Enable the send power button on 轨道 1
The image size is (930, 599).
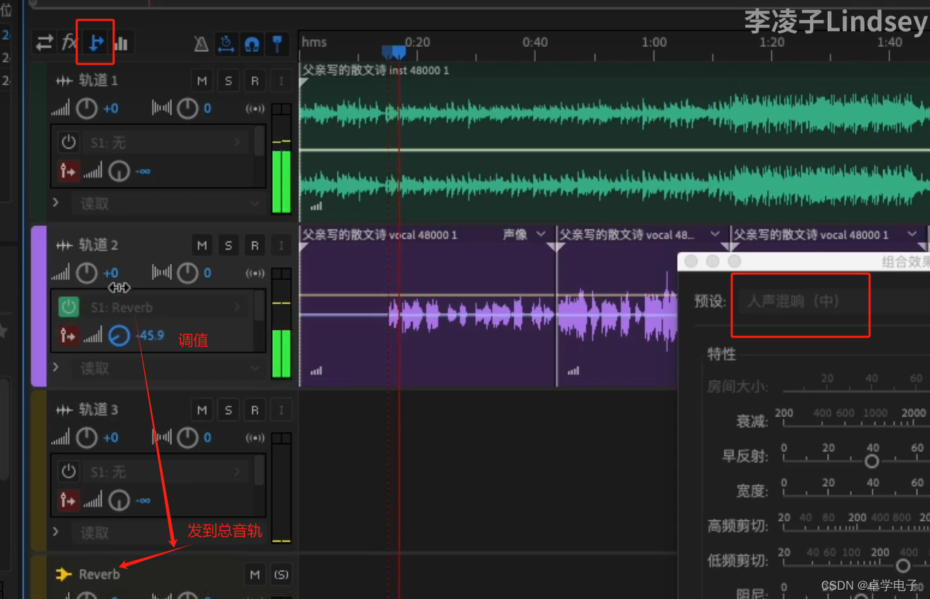pos(68,143)
